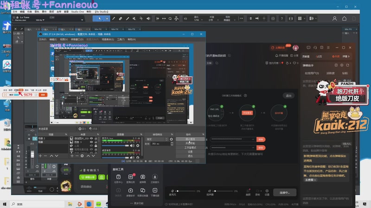Select the Mute tool in Studio One toolbar
Image resolution: width=371 pixels, height=208 pixels.
point(134,18)
